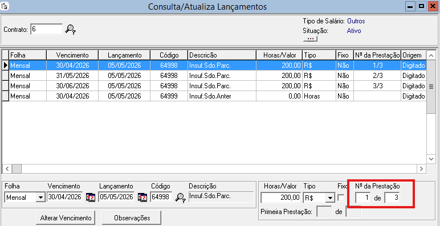
Task: Click the Código input containing 64998
Action: point(161,197)
